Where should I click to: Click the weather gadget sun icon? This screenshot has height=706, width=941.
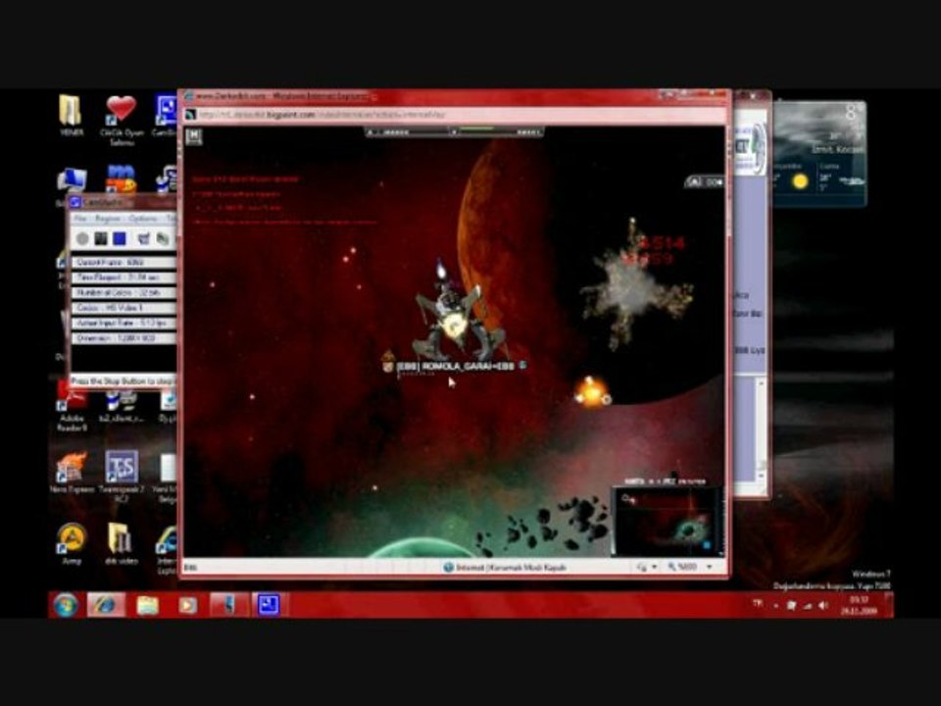(x=800, y=180)
